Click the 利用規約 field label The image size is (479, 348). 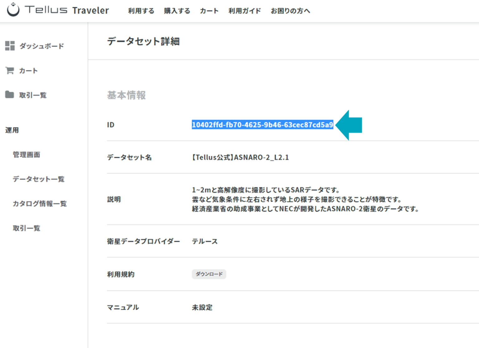point(121,274)
